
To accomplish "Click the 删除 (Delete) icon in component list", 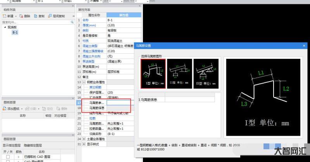I will point(21,16).
